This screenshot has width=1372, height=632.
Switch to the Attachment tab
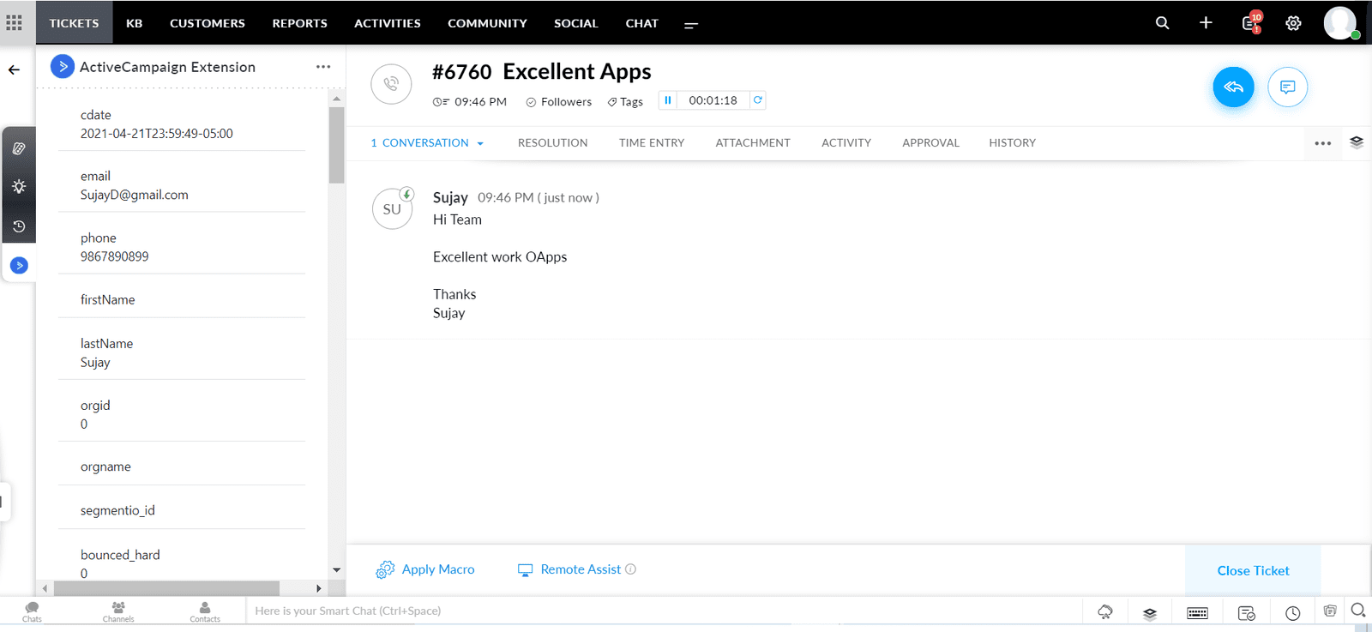click(x=753, y=143)
